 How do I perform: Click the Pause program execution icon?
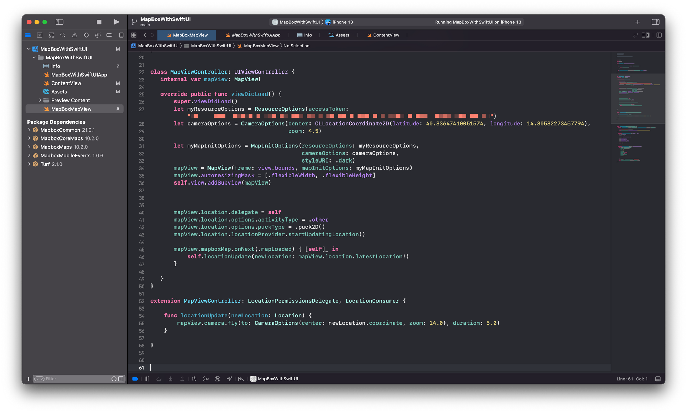[x=147, y=379]
